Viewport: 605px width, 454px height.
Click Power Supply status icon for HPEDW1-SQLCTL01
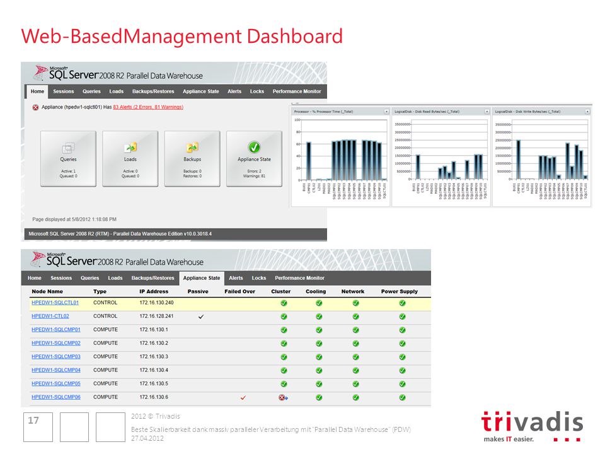point(403,303)
